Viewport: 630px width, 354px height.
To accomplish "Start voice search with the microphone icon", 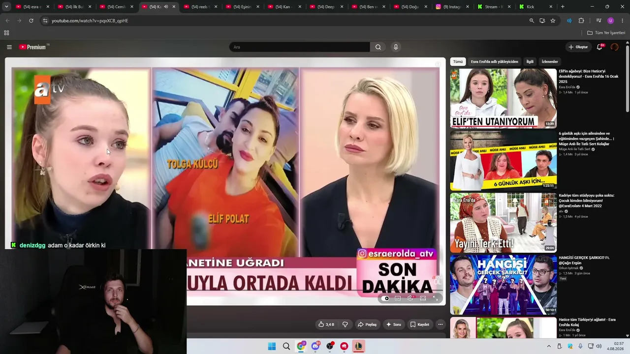I will click(396, 47).
